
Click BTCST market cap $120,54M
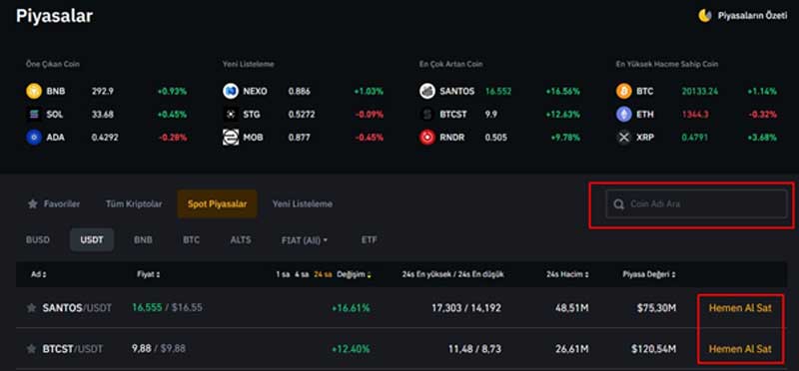(x=654, y=349)
